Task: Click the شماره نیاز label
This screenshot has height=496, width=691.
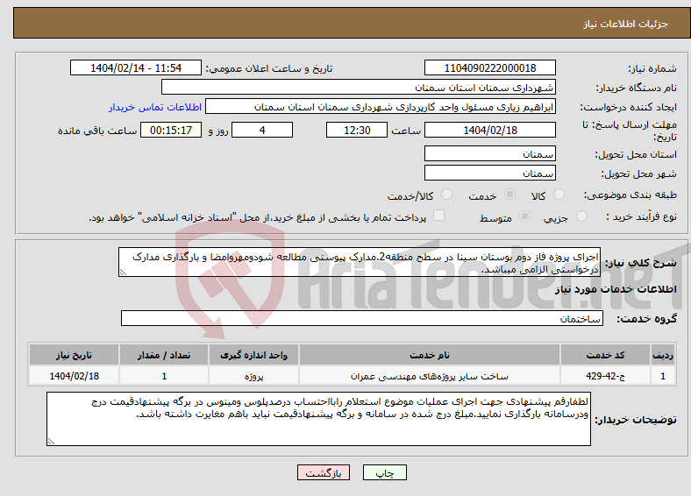Action: point(652,68)
